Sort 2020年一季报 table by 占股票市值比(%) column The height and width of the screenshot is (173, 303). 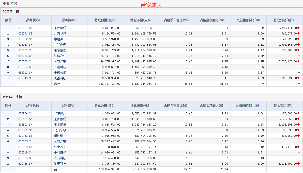[x=176, y=106]
